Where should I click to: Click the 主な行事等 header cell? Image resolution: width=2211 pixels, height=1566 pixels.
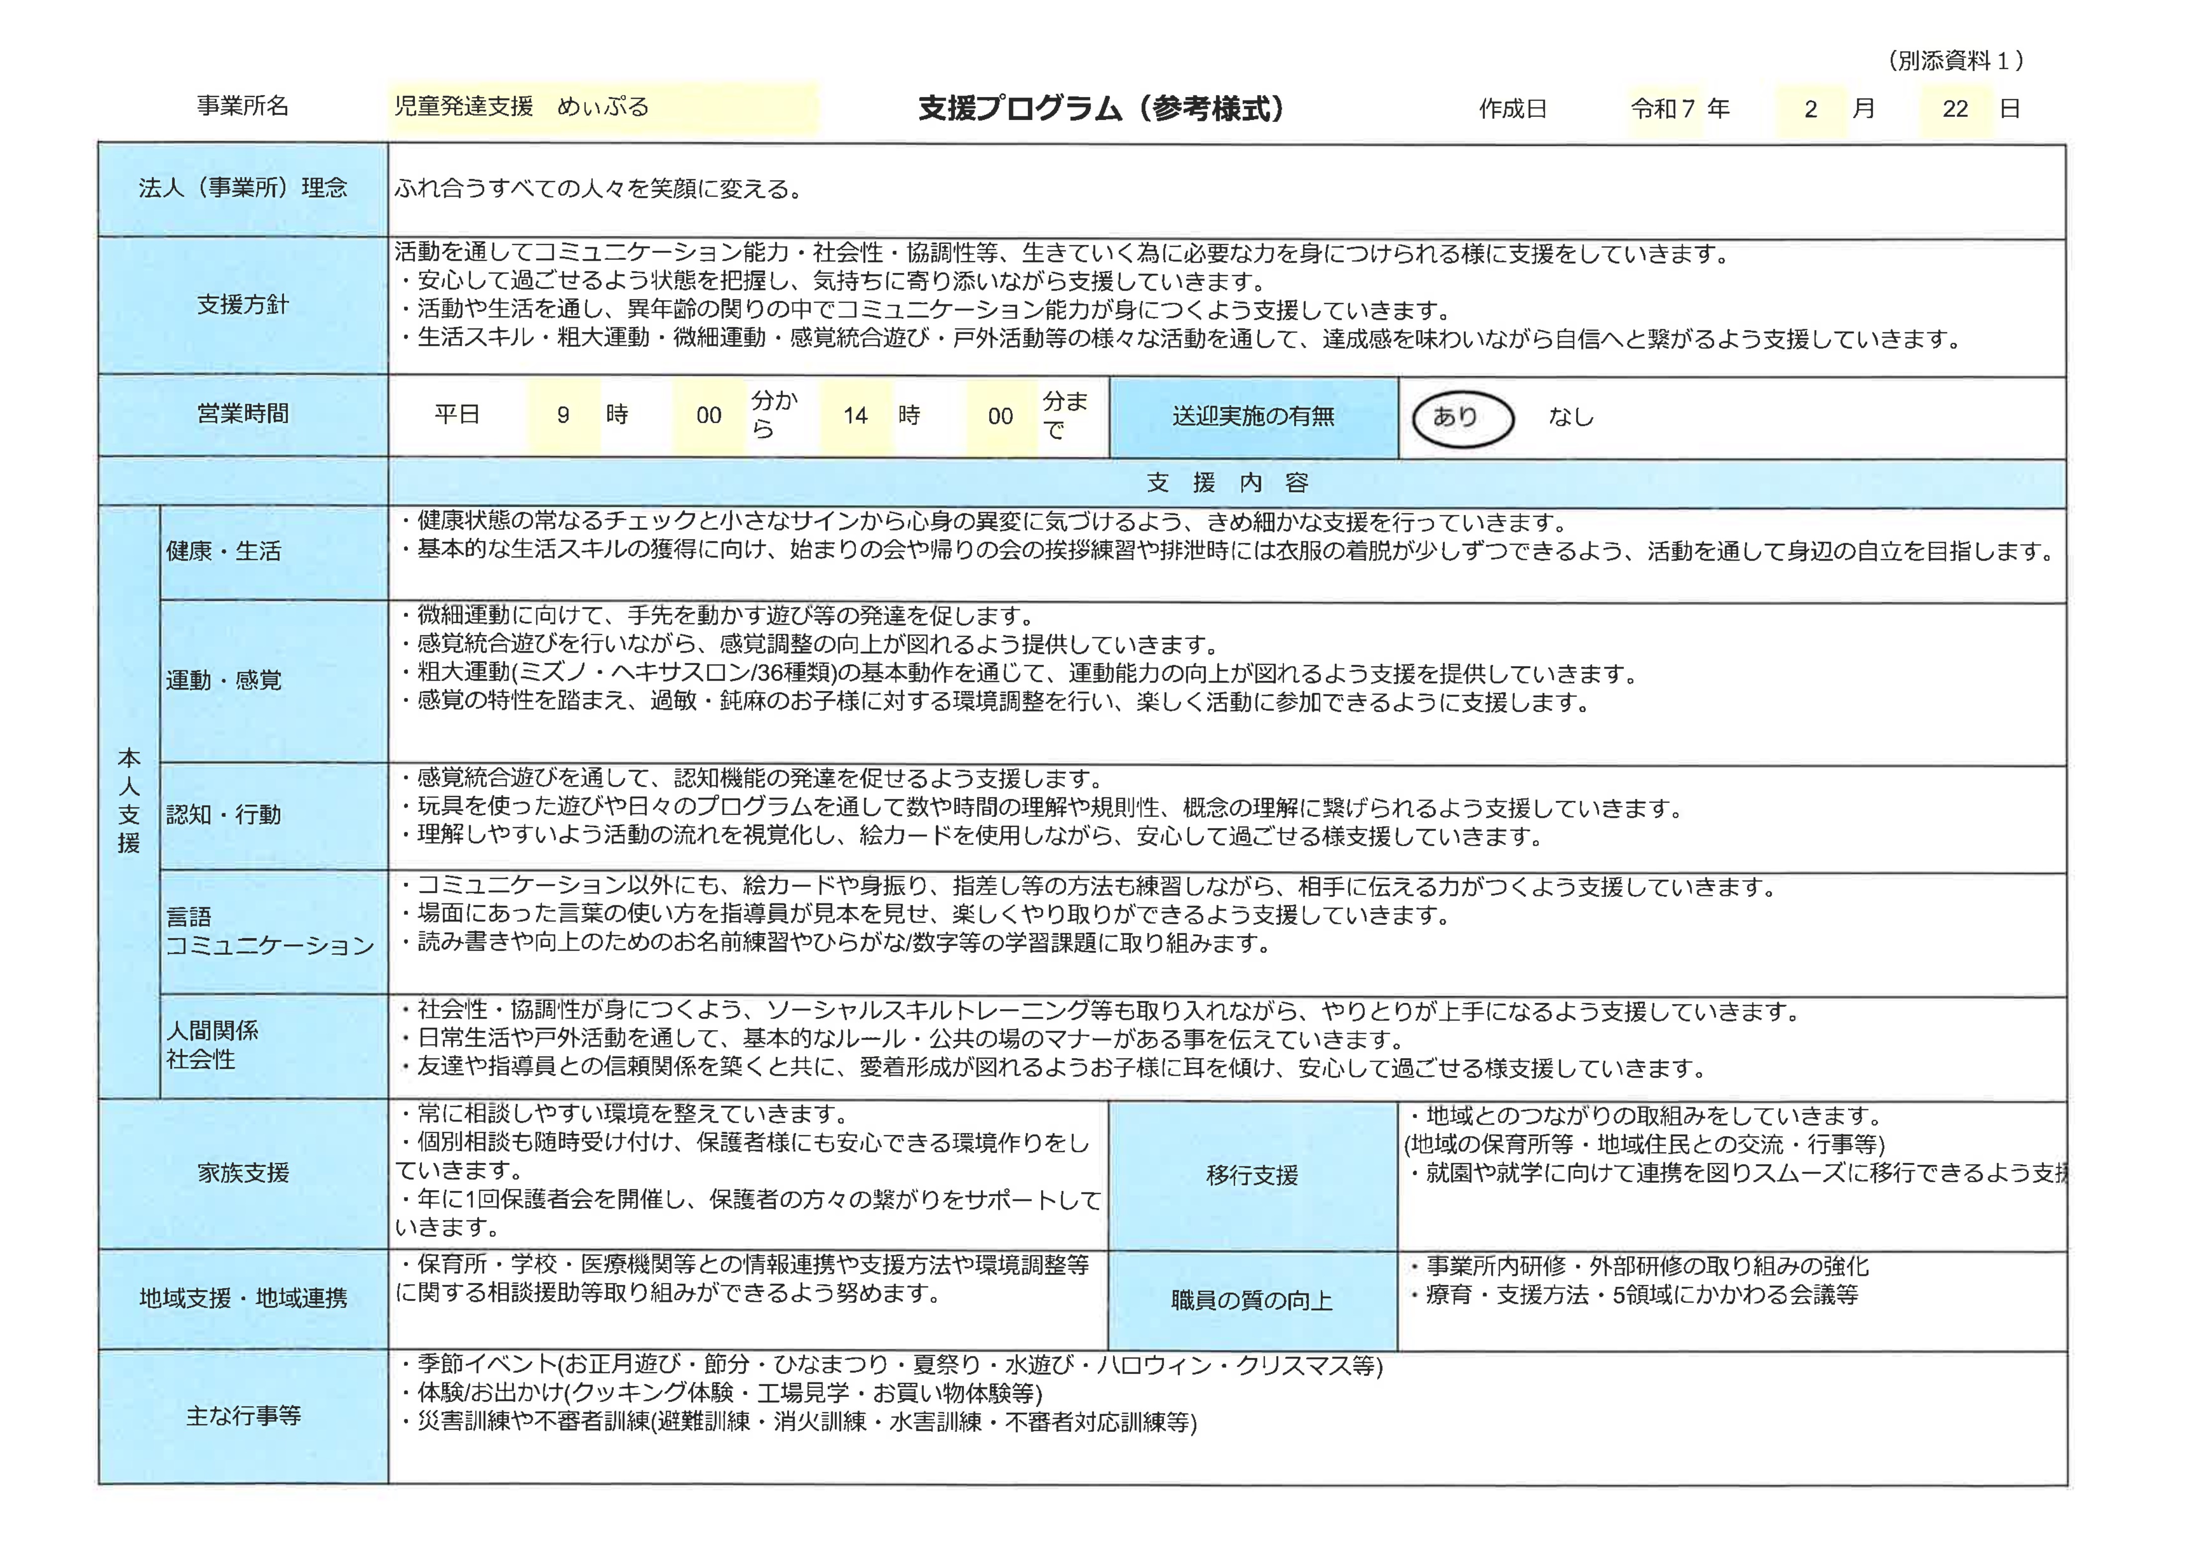(x=243, y=1416)
